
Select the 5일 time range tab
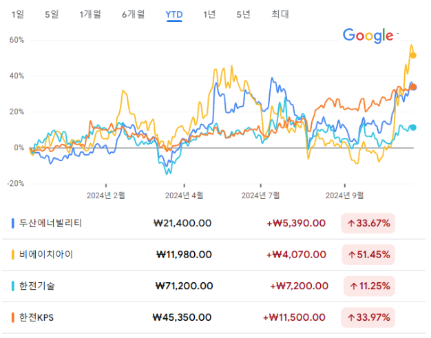[x=52, y=14]
